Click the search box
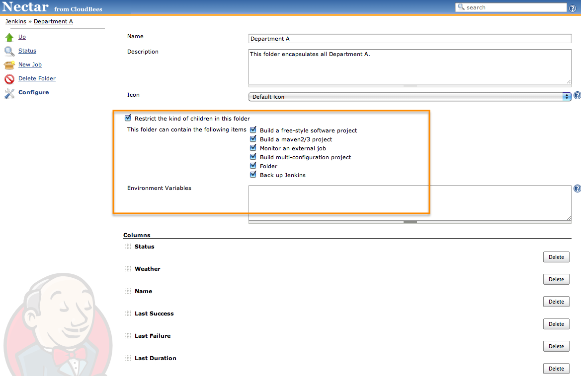The width and height of the screenshot is (581, 376). 511,7
